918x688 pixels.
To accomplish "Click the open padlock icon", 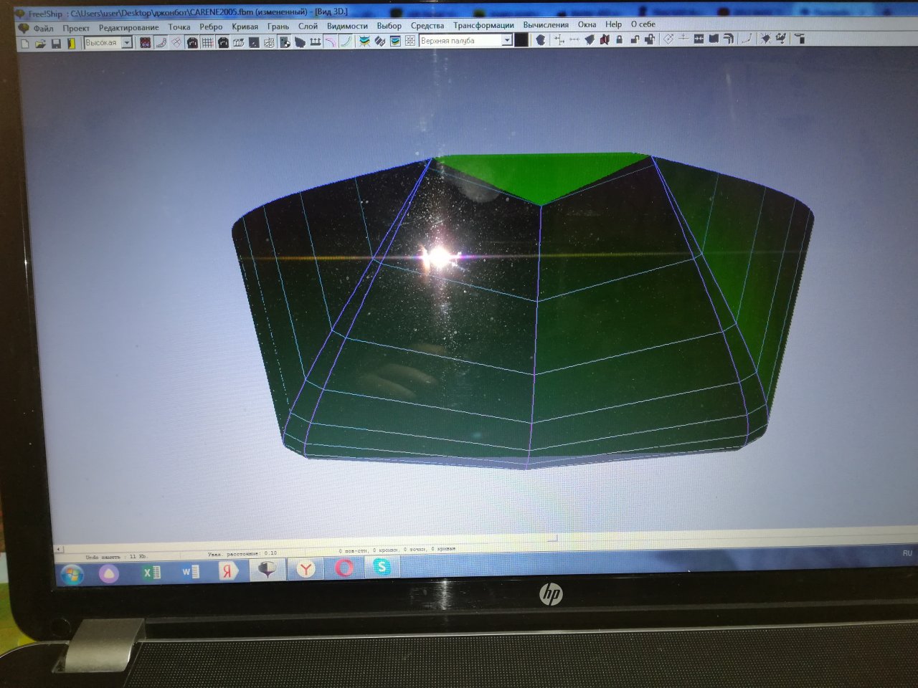I will 634,39.
